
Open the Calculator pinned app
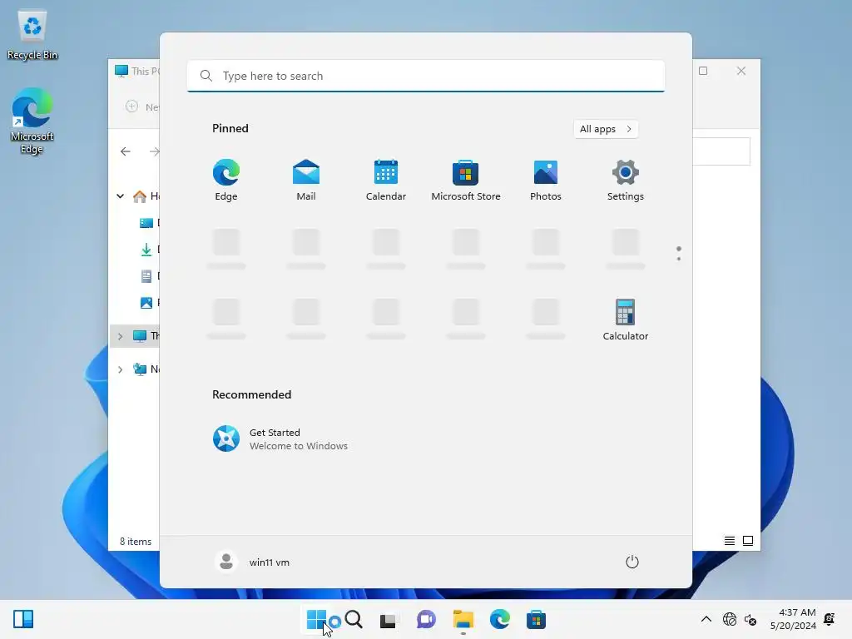click(626, 320)
